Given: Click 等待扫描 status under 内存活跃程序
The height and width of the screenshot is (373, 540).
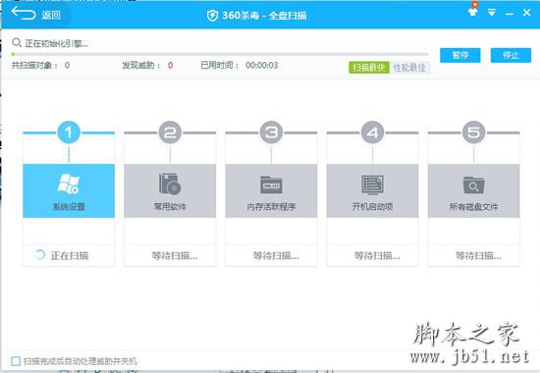Looking at the screenshot, I should [276, 255].
